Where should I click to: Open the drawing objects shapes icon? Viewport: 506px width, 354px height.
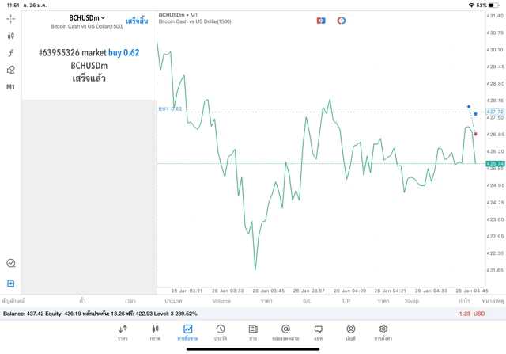click(10, 70)
